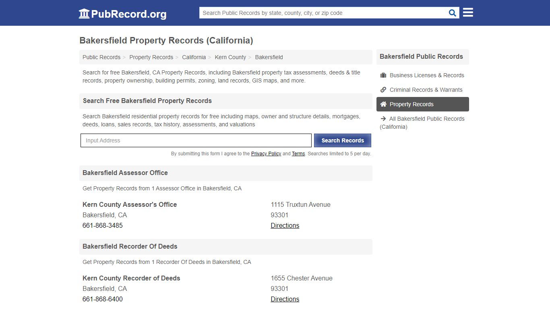Click the house icon beside Property Records
The width and height of the screenshot is (550, 309).
click(x=383, y=104)
